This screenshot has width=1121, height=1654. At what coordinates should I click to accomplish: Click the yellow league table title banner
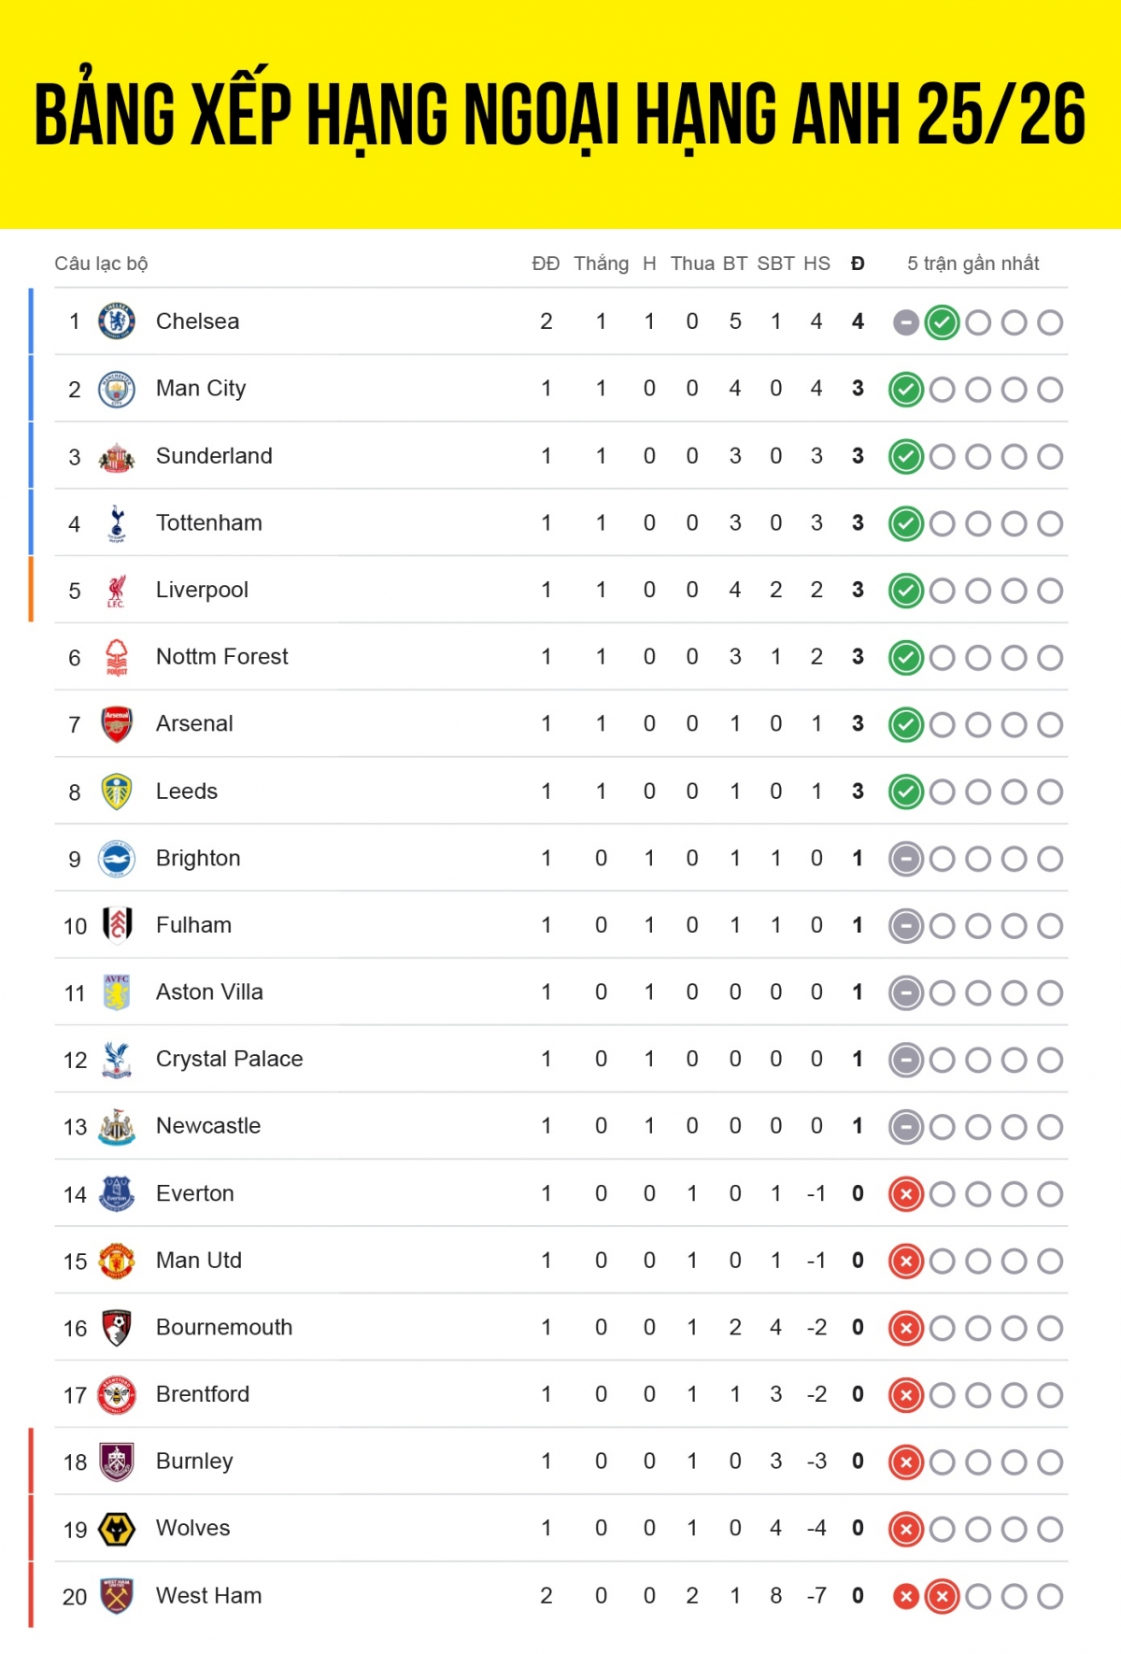tap(560, 114)
